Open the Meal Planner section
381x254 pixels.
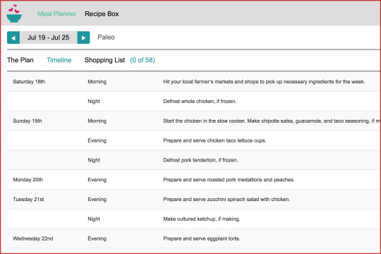57,14
